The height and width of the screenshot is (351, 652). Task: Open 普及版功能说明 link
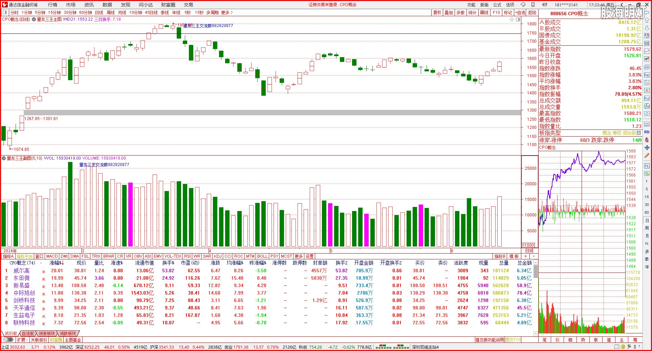(490, 340)
